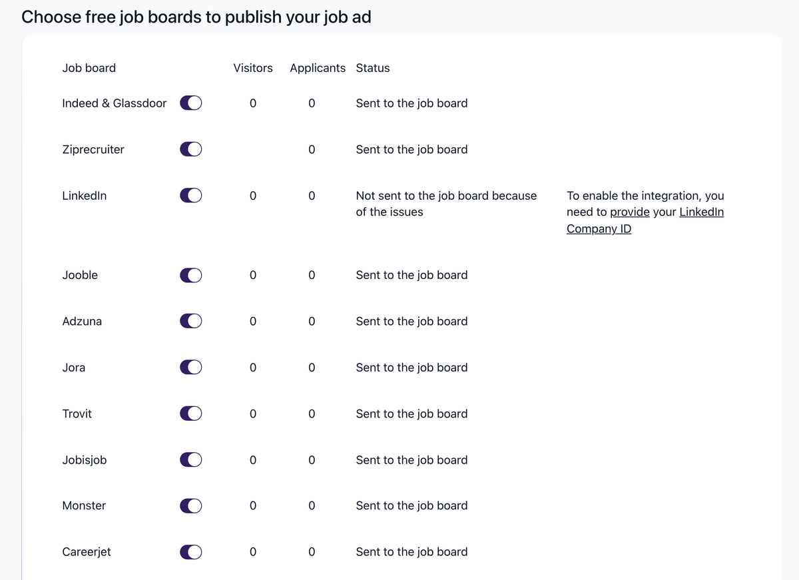Click the 'Status' column header

click(373, 68)
